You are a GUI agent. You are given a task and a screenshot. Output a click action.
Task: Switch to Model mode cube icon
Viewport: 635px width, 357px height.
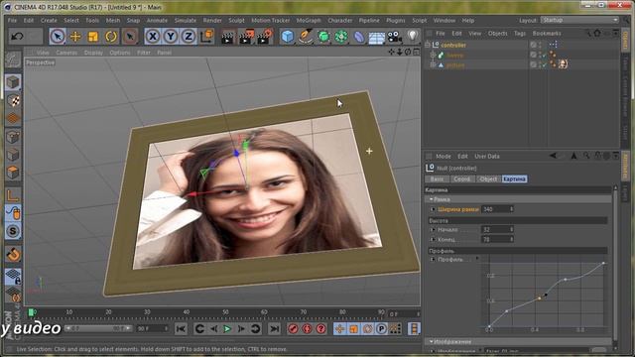(13, 82)
